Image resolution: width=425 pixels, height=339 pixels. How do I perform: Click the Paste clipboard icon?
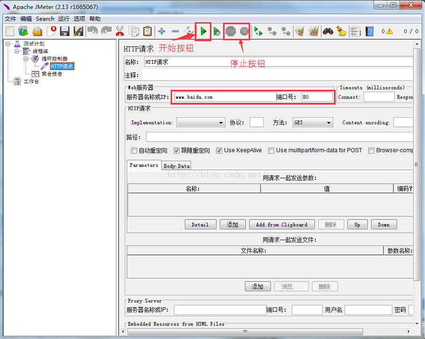[x=147, y=31]
